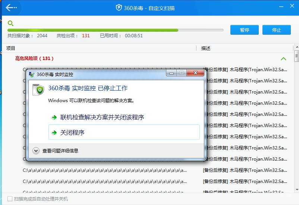Click 共扫描对象 value 2044
Viewport: 299px width, 205px height.
pyautogui.click(x=42, y=36)
